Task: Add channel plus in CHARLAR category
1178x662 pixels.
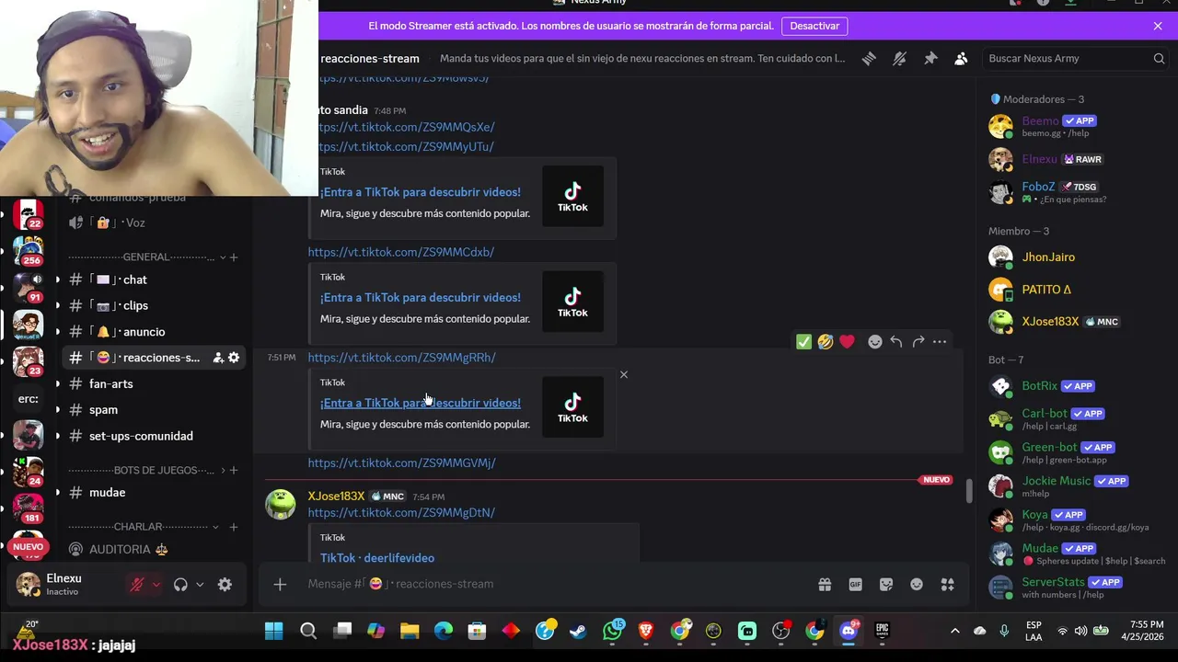Action: pos(234,527)
